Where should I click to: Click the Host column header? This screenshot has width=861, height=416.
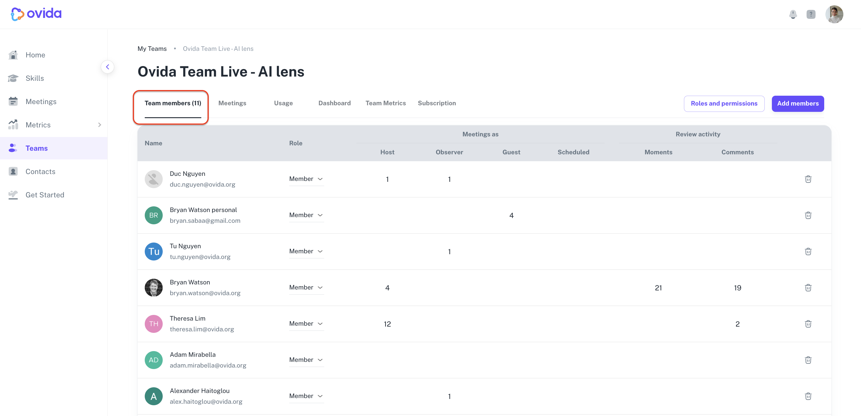tap(387, 152)
